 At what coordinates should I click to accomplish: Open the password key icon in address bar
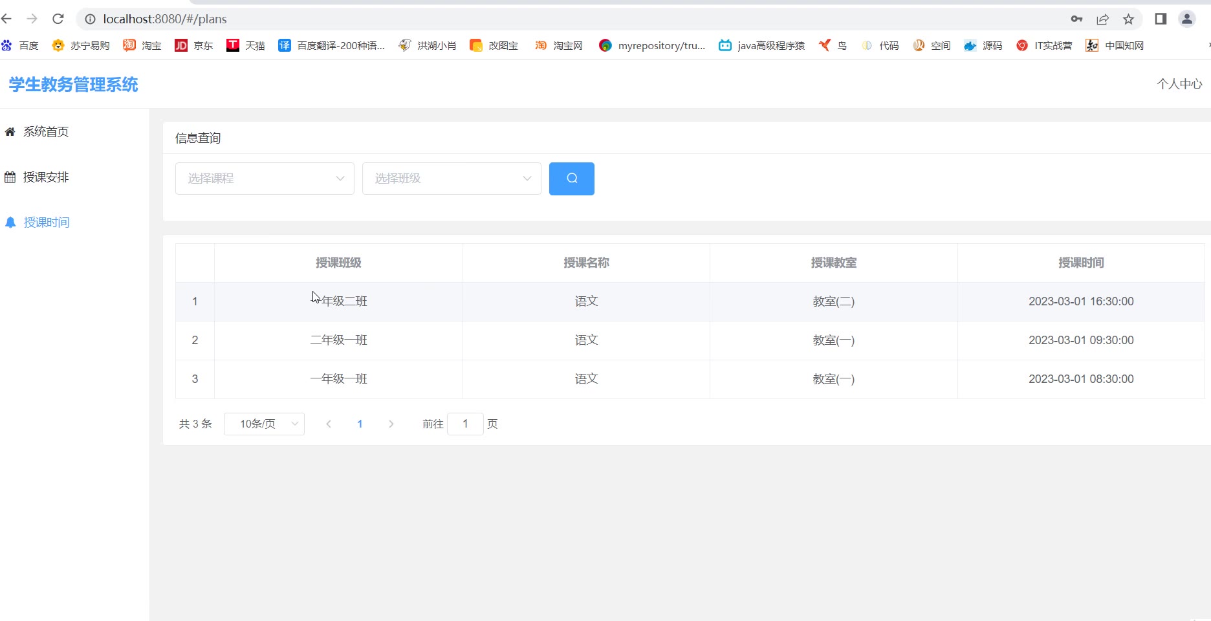click(1076, 19)
